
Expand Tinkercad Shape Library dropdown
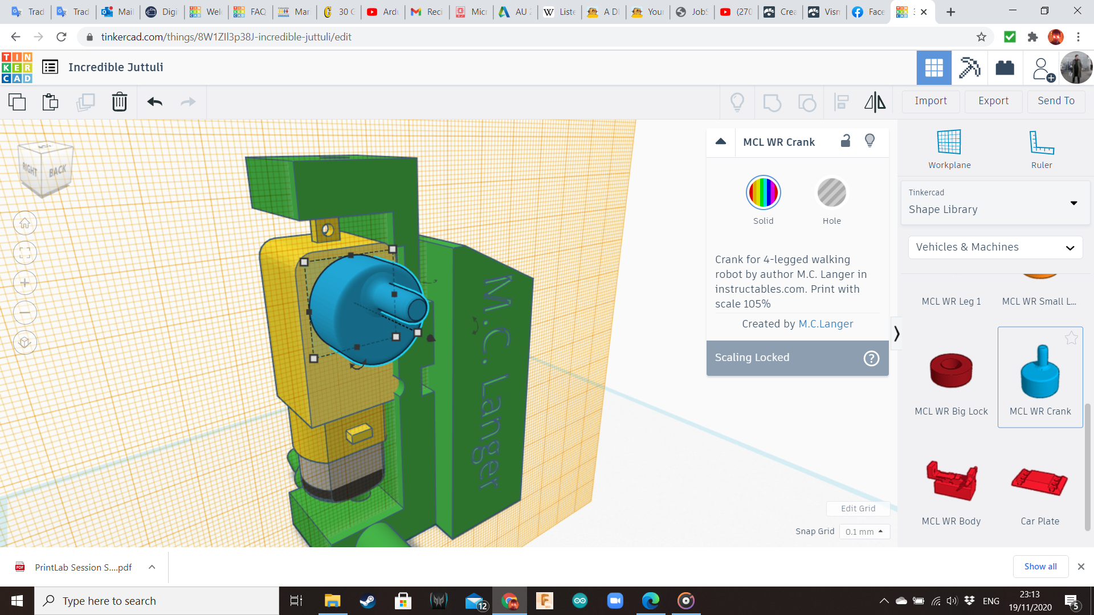[x=995, y=203]
